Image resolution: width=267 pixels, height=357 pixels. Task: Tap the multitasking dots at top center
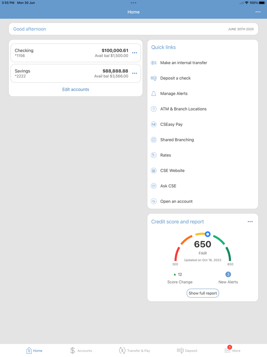133,3
